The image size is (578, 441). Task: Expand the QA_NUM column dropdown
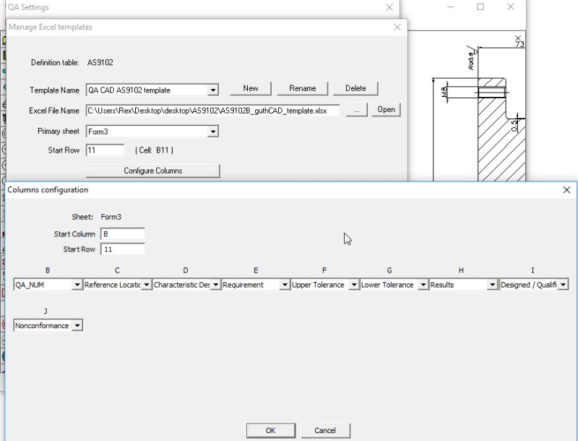pyautogui.click(x=78, y=285)
